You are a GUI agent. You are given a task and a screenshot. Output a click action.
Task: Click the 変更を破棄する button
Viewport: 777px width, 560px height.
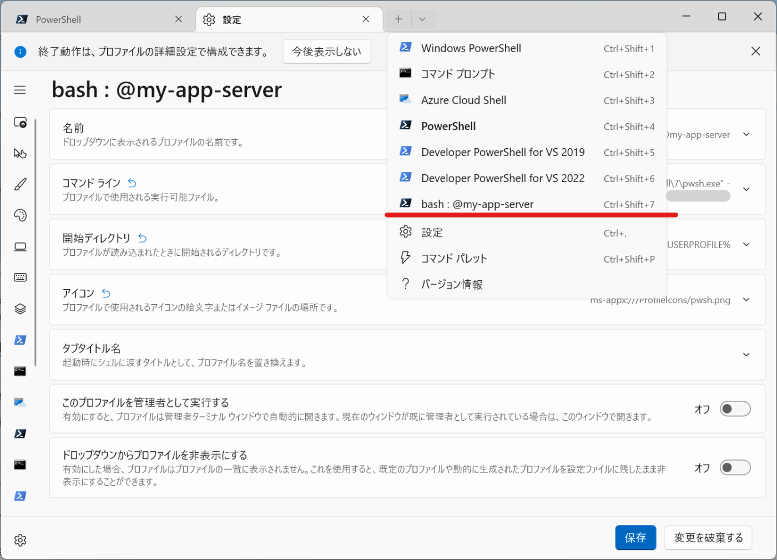coord(708,537)
